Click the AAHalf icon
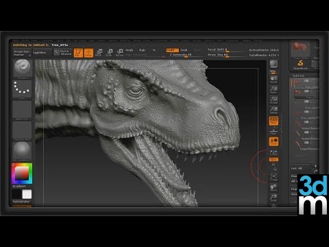Screen dimensions: 329x247 [x=273, y=110]
